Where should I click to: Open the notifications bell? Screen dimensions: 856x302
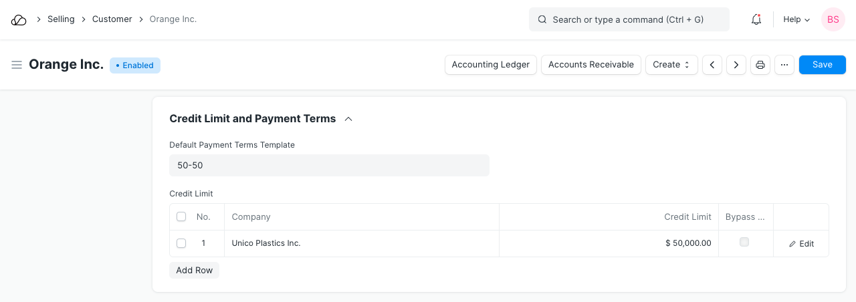tap(756, 20)
